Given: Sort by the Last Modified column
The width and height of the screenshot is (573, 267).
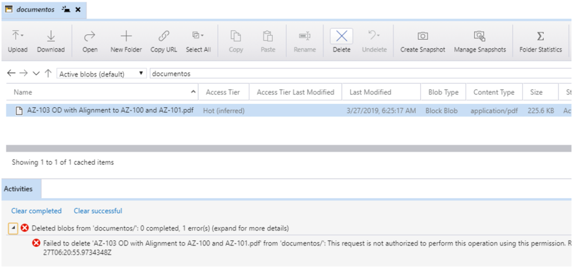Looking at the screenshot, I should 370,92.
